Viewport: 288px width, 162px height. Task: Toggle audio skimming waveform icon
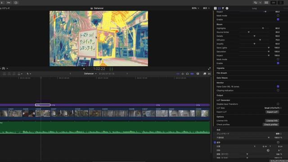coord(183,74)
